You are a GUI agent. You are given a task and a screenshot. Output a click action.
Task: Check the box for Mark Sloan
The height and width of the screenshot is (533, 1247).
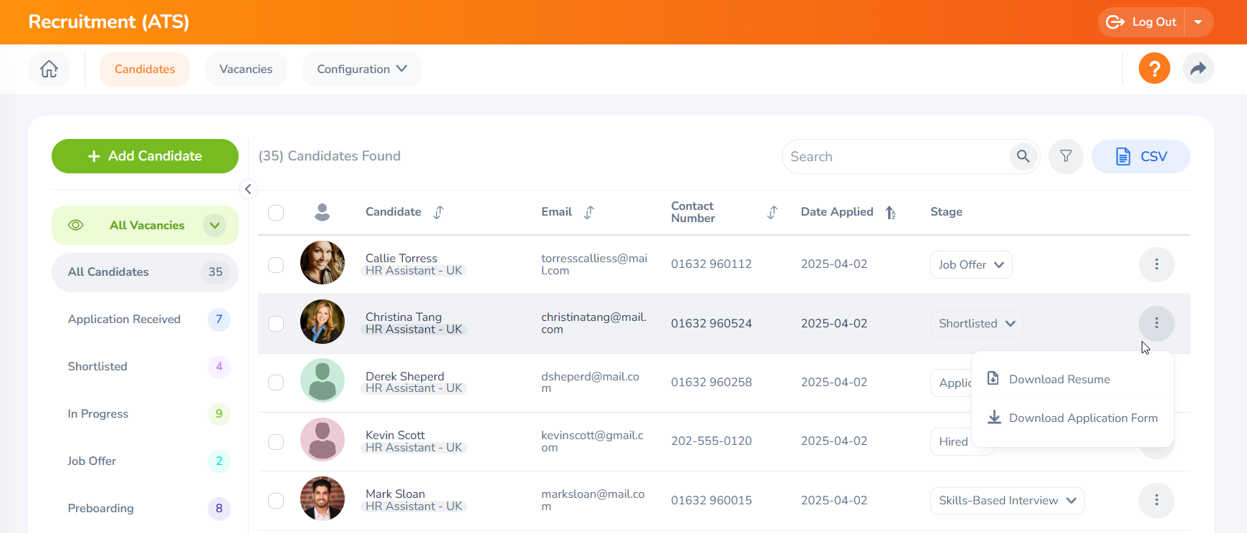tap(276, 501)
